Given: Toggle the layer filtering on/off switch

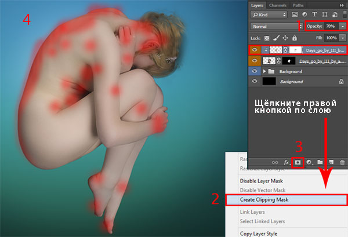Looking at the screenshot, I should [345, 14].
